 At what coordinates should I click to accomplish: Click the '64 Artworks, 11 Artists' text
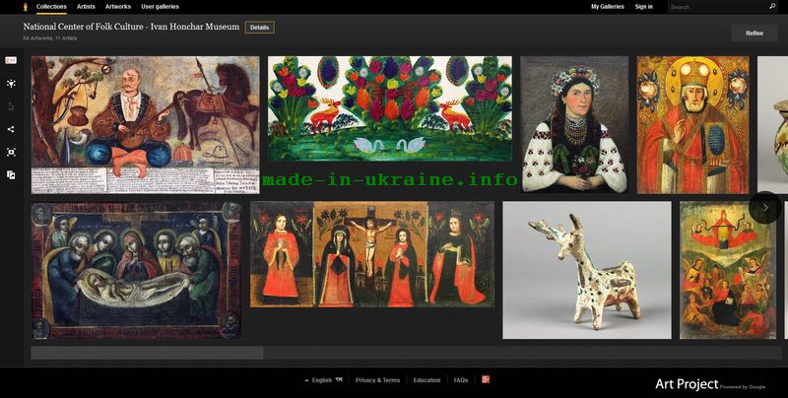(x=50, y=38)
